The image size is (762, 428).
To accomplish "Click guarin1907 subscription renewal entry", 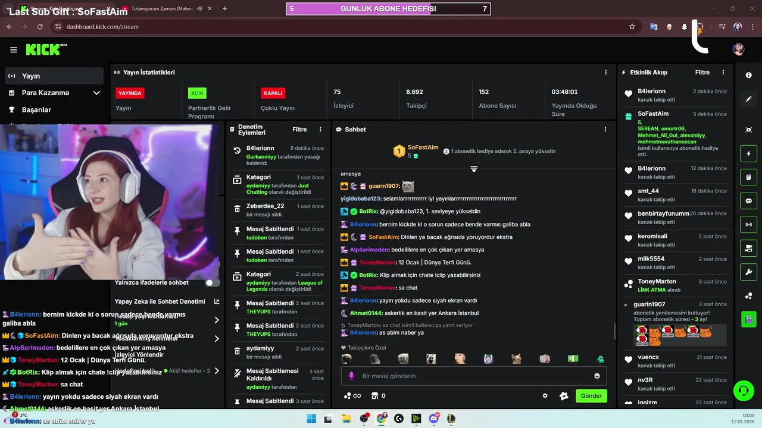I will (x=676, y=324).
